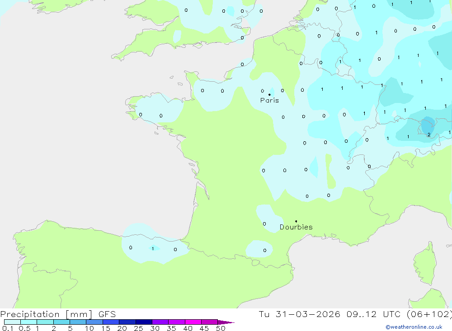Select the Dourbies city label

[296, 227]
